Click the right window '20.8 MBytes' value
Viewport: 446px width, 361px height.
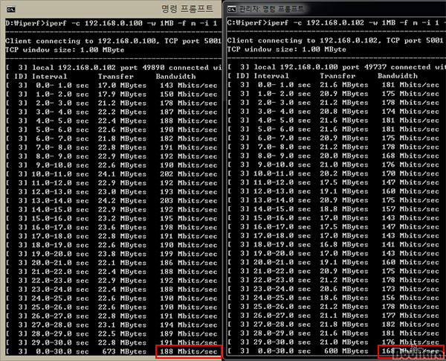[x=344, y=112]
